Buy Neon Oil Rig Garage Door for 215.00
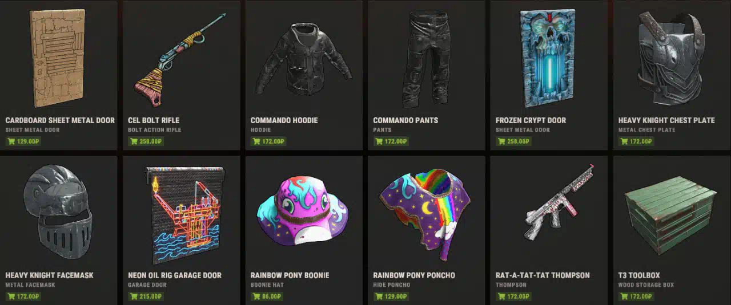 (146, 296)
